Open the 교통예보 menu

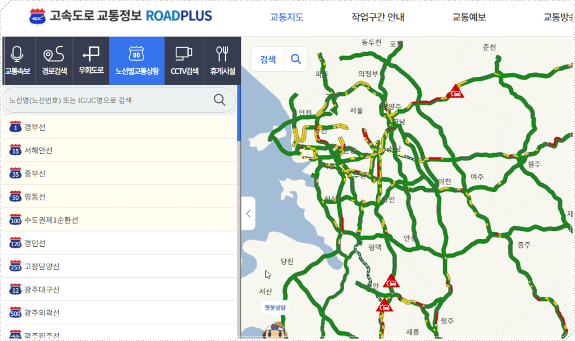coord(469,17)
